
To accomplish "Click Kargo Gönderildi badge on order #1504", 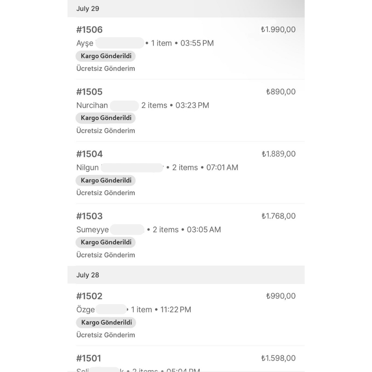I will pyautogui.click(x=106, y=180).
